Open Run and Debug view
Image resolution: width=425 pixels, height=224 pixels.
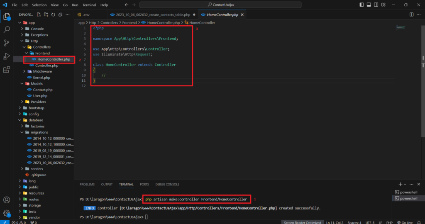pyautogui.click(x=7, y=56)
